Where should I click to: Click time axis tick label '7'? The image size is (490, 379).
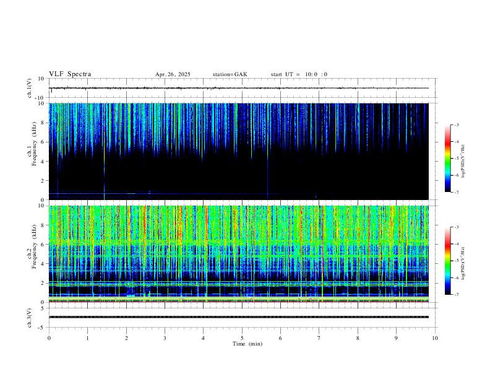coord(319,338)
